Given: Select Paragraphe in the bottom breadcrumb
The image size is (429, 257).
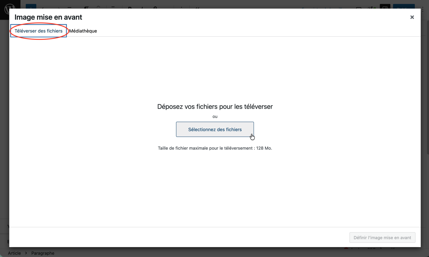Looking at the screenshot, I should pyautogui.click(x=43, y=253).
